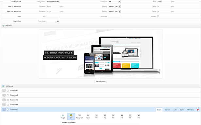
Task: Click the Preview section header icon
Action: click(x=4, y=25)
